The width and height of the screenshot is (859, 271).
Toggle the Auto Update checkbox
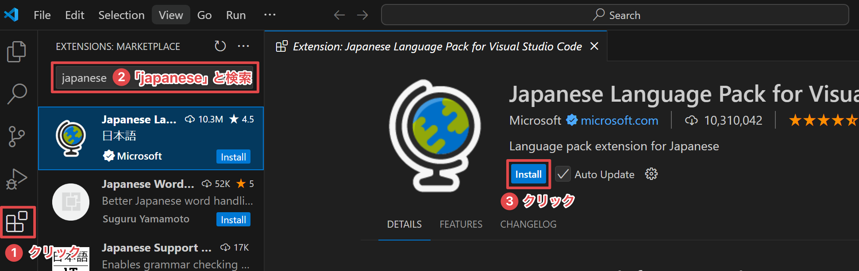562,174
